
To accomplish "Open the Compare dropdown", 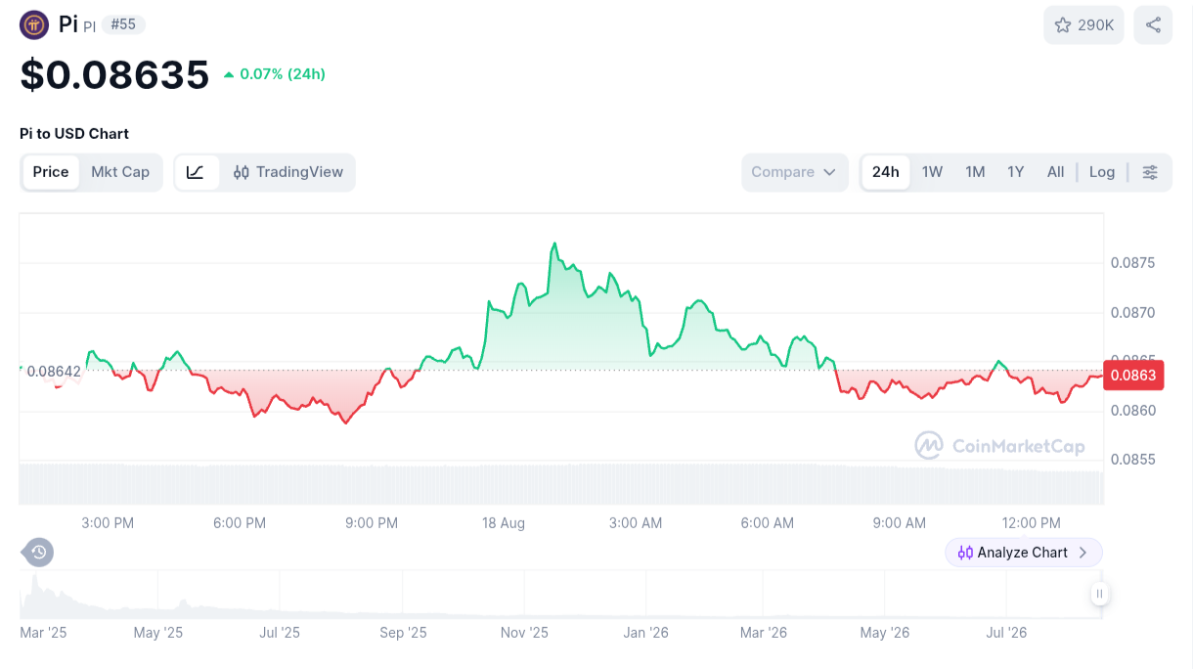I will (x=794, y=172).
